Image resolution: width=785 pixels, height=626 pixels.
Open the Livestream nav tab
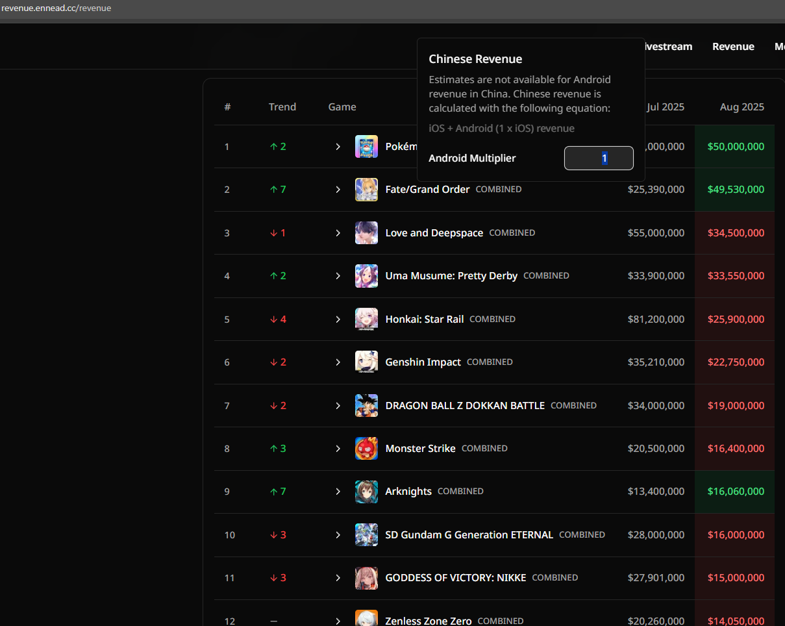click(669, 47)
